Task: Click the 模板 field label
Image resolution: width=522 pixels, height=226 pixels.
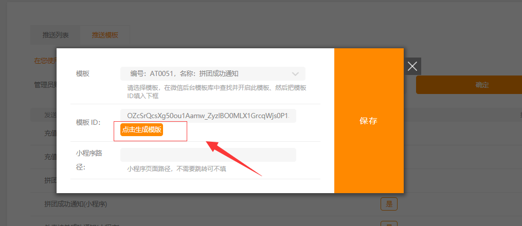Action: [83, 73]
